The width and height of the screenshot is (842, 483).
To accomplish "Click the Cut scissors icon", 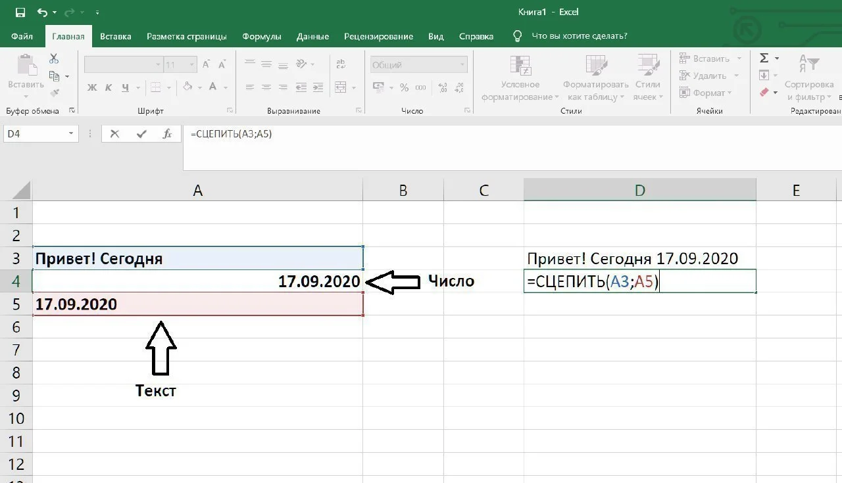I will tap(54, 59).
